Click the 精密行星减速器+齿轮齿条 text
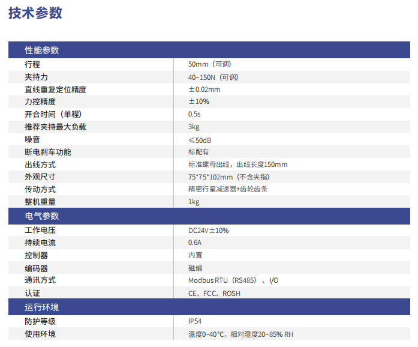 point(228,189)
